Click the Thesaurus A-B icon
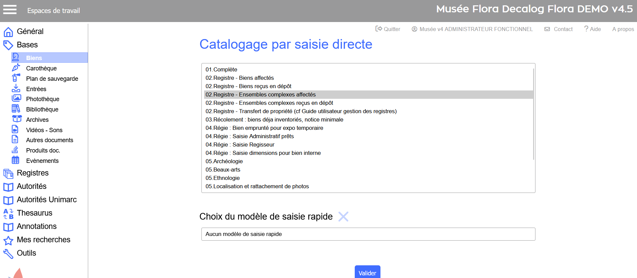637x278 pixels. pyautogui.click(x=8, y=214)
